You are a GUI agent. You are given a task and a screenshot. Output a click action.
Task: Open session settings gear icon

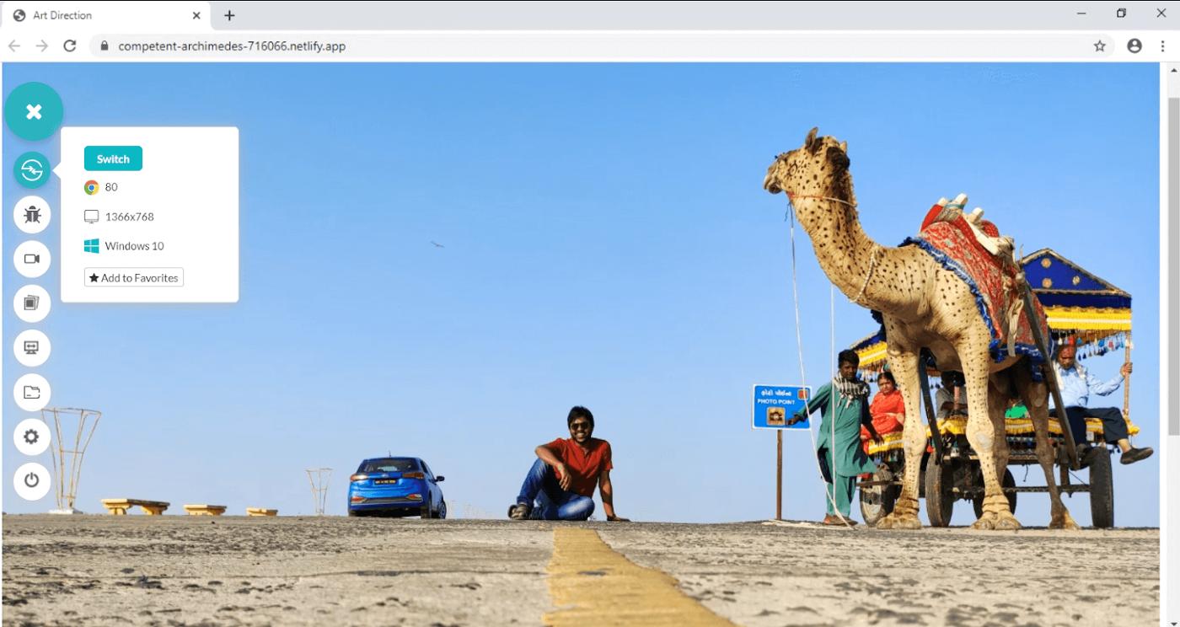(x=32, y=437)
